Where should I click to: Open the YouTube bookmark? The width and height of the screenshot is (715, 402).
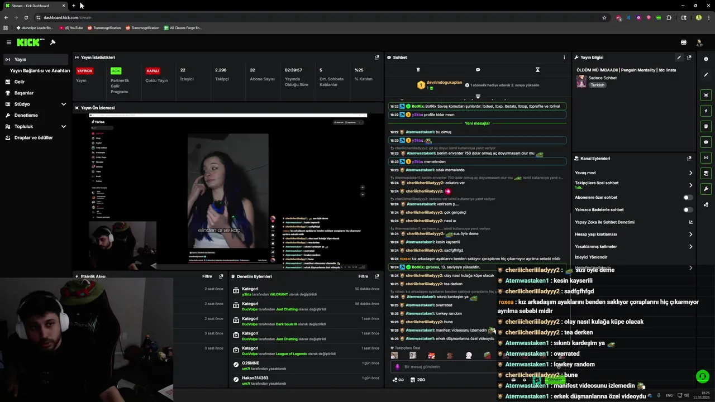pyautogui.click(x=71, y=28)
